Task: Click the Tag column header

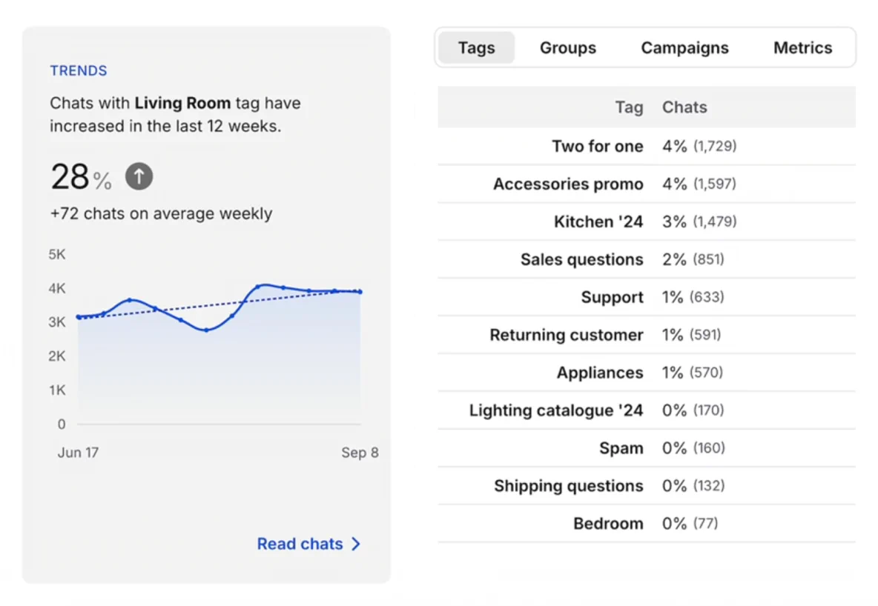Action: point(629,107)
